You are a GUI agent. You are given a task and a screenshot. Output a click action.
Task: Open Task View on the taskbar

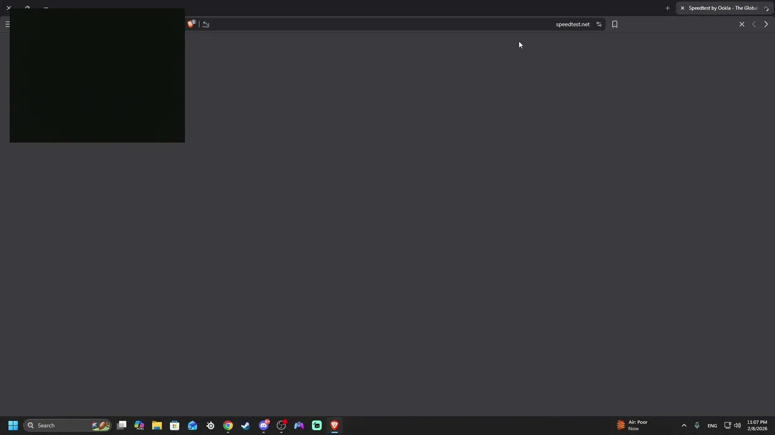click(x=122, y=425)
